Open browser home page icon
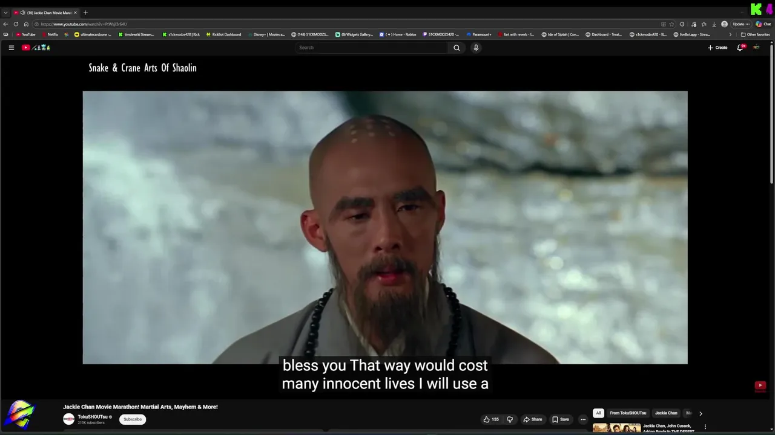 click(x=26, y=24)
